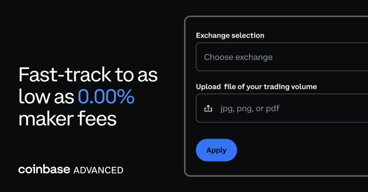Click the words 'to as' in headline
The image size is (368, 192).
tap(135, 76)
